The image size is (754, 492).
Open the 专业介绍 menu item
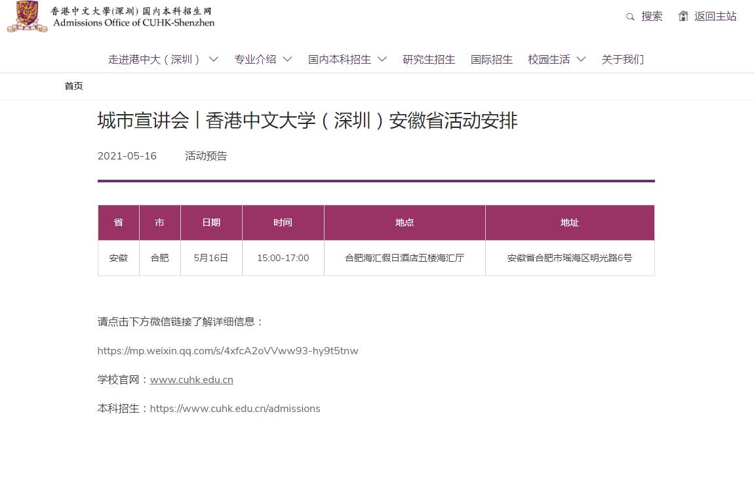point(255,60)
